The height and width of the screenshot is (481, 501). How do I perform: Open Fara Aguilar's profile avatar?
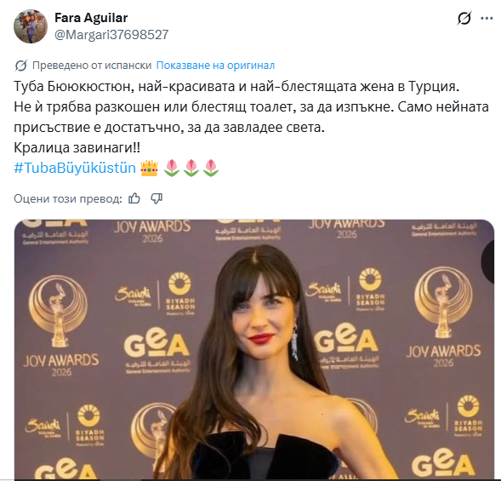click(31, 26)
